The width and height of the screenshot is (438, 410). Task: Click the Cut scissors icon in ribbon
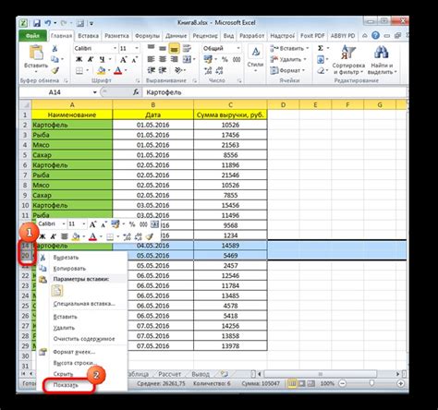tap(55, 48)
